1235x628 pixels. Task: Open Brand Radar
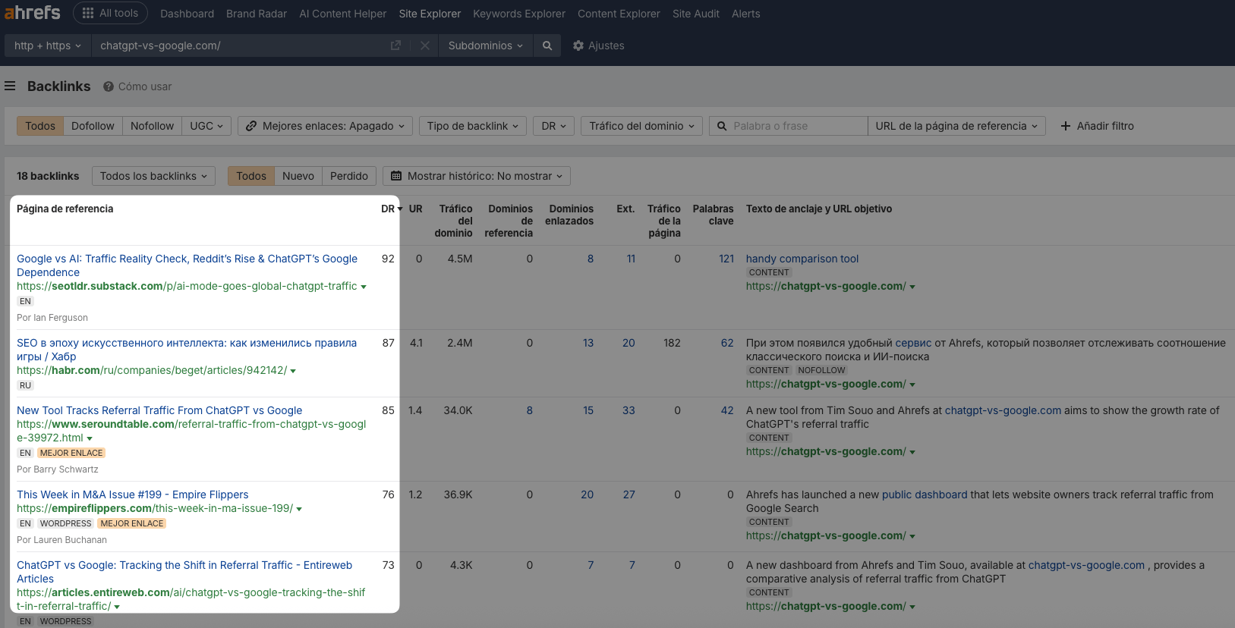coord(257,14)
